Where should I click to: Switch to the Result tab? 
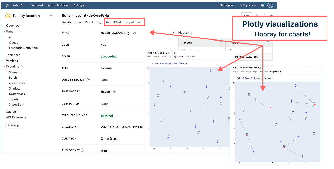(x=89, y=22)
